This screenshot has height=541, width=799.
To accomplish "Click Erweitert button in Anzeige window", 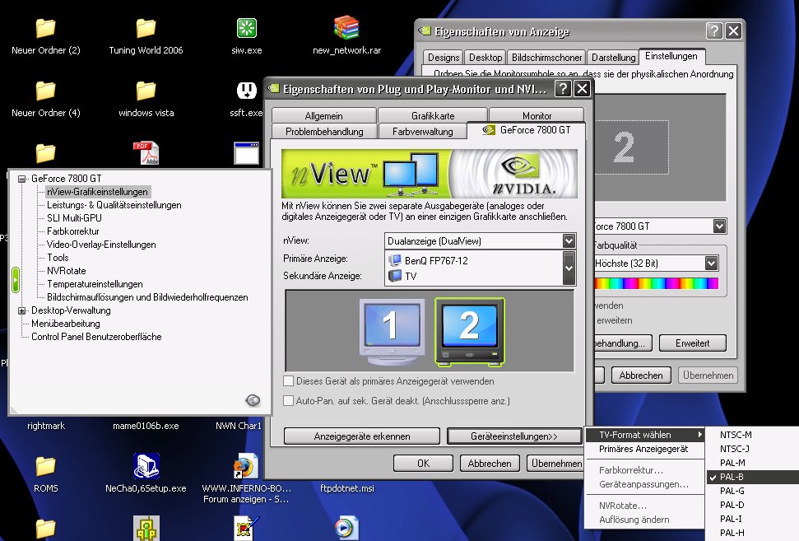I will (x=693, y=343).
